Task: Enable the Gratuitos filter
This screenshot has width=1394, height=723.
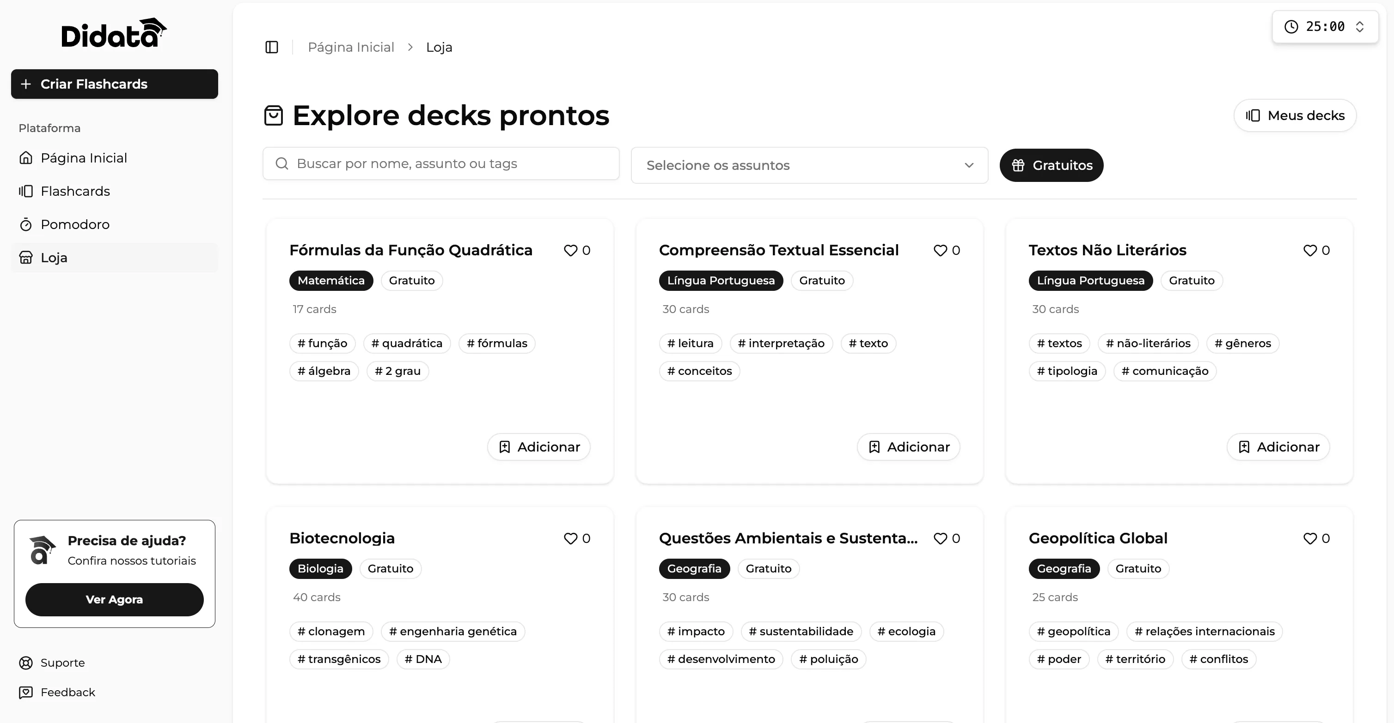Action: (1052, 165)
